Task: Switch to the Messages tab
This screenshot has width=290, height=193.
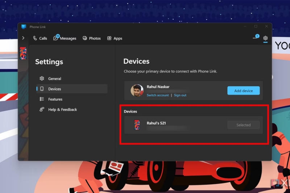Action: 65,38
